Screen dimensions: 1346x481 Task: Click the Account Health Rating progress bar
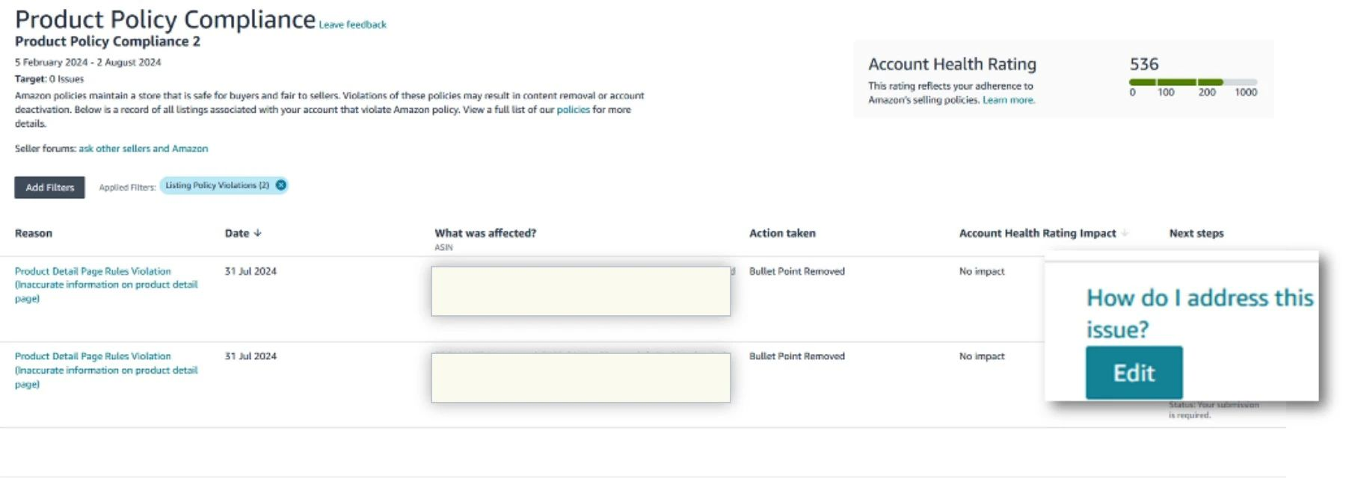pos(1193,82)
